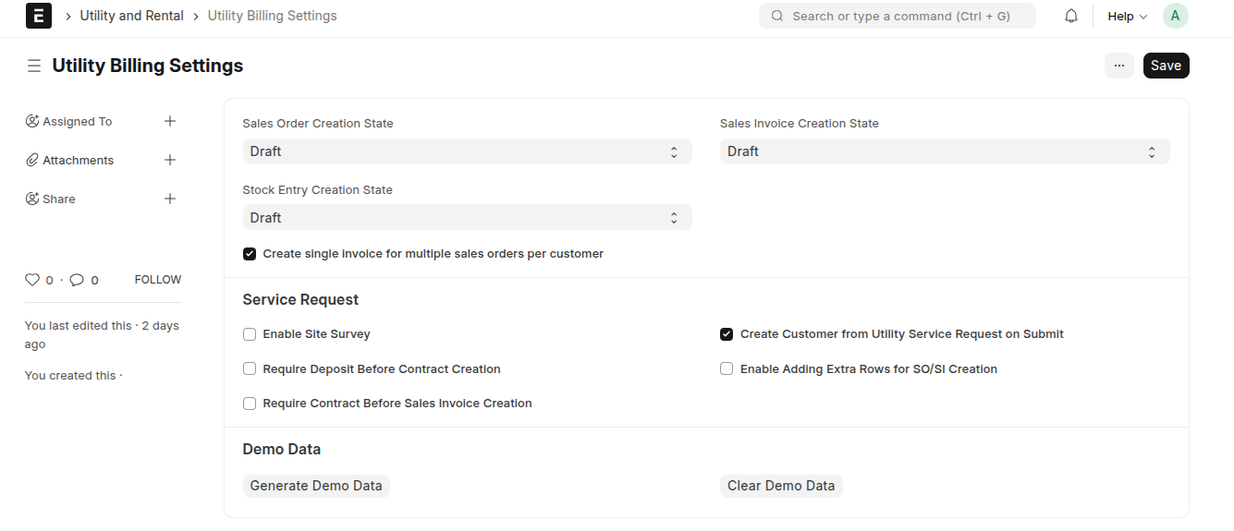
Task: Click the Assigned To user icon
Action: (x=32, y=121)
